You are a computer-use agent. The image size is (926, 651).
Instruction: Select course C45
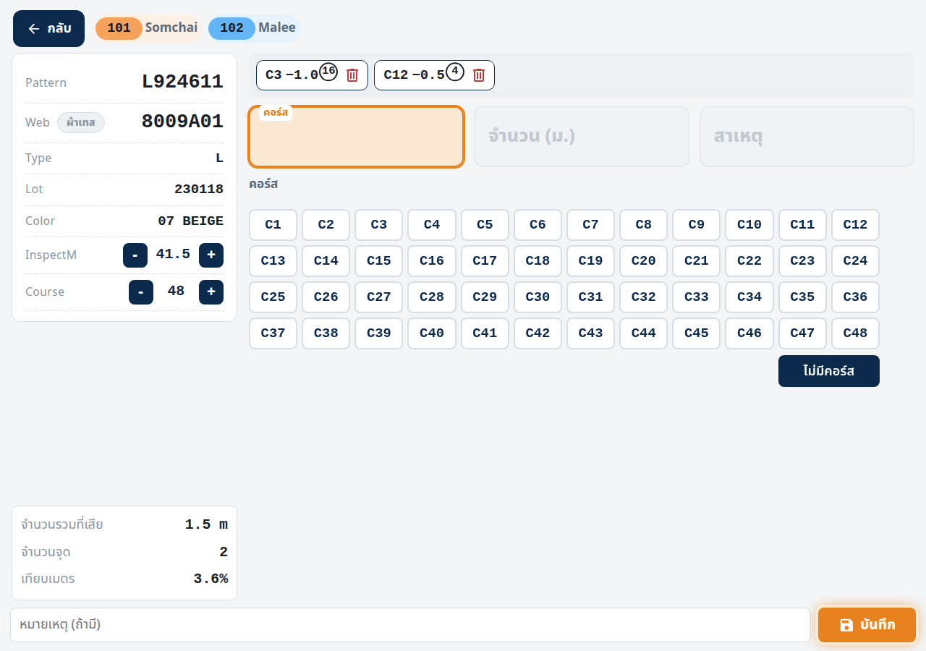click(696, 333)
